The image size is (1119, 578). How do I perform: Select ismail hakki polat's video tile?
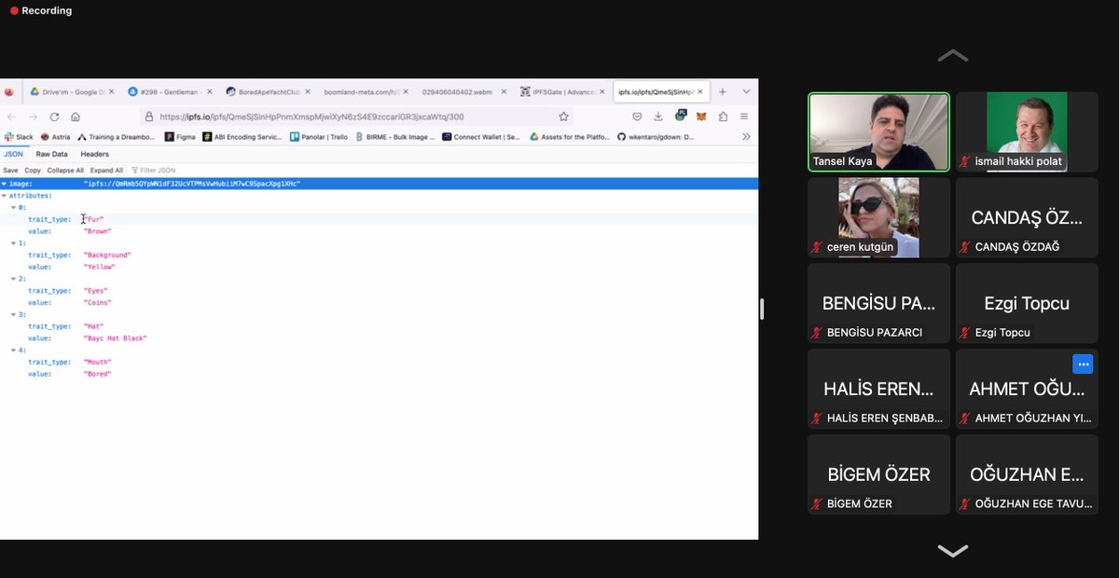tap(1028, 131)
